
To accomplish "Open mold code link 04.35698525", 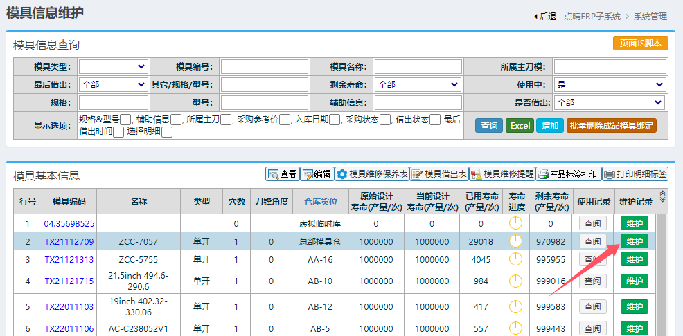I will (x=69, y=224).
